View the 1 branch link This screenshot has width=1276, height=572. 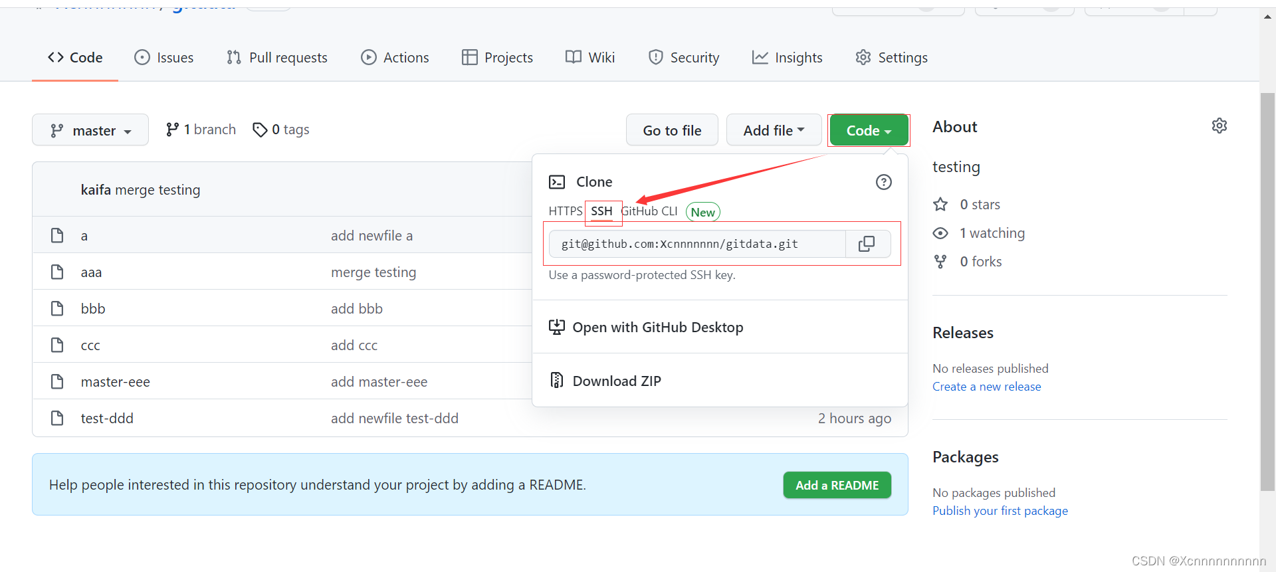[201, 130]
